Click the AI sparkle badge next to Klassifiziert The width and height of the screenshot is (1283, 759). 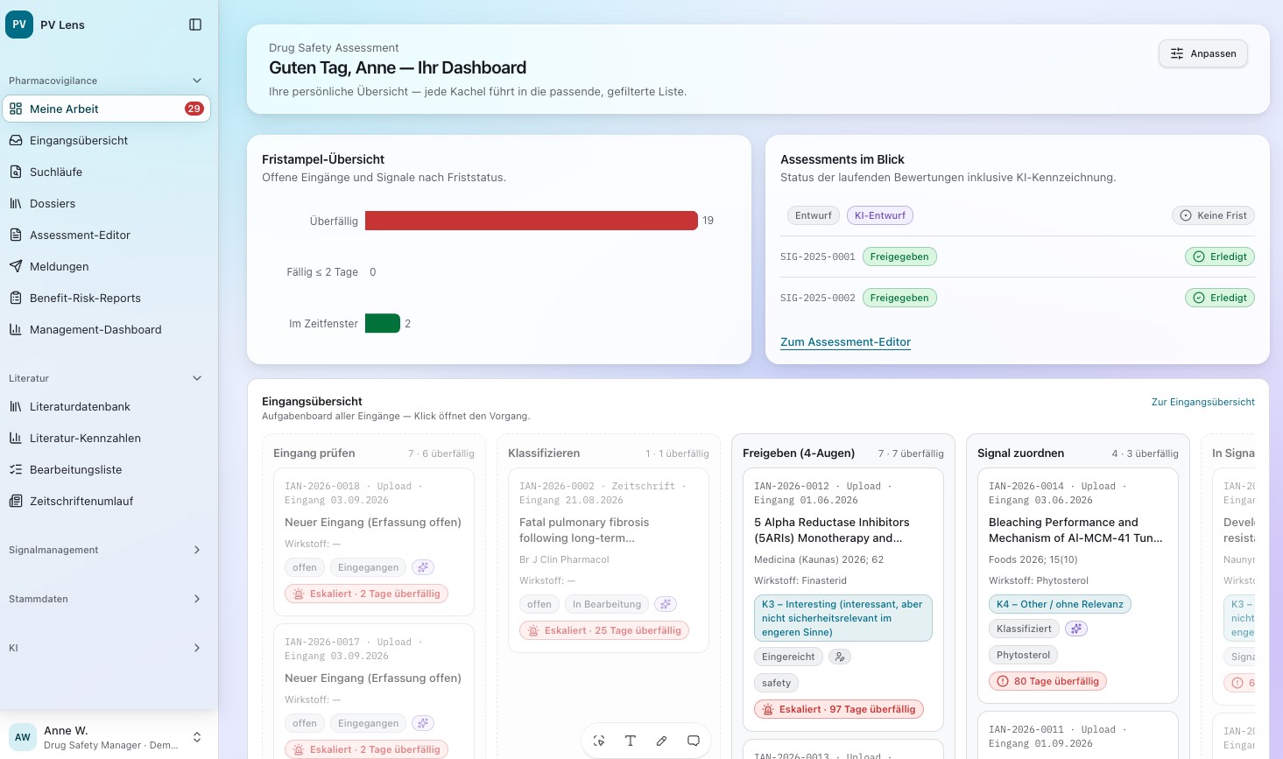[1076, 629]
